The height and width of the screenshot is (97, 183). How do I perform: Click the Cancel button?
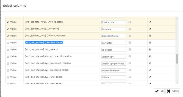click(x=173, y=91)
